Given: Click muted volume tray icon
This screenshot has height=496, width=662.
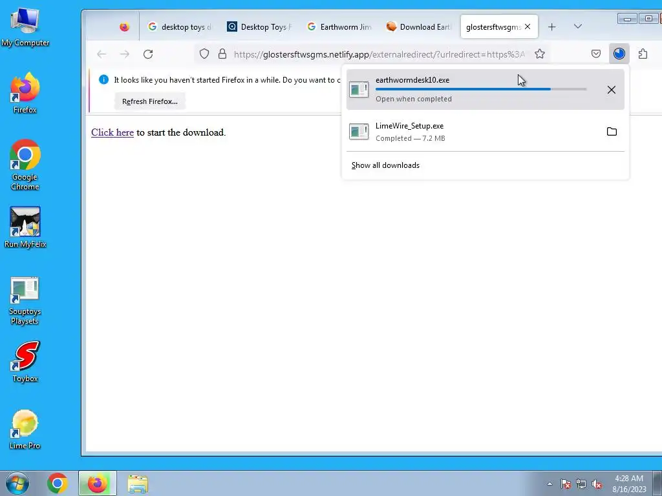Looking at the screenshot, I should pos(597,484).
